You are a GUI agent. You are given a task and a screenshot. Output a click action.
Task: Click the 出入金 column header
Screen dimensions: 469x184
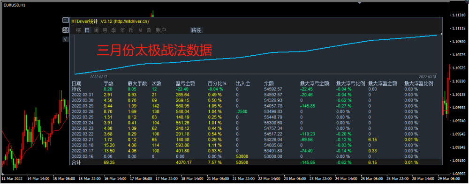[x=243, y=84]
